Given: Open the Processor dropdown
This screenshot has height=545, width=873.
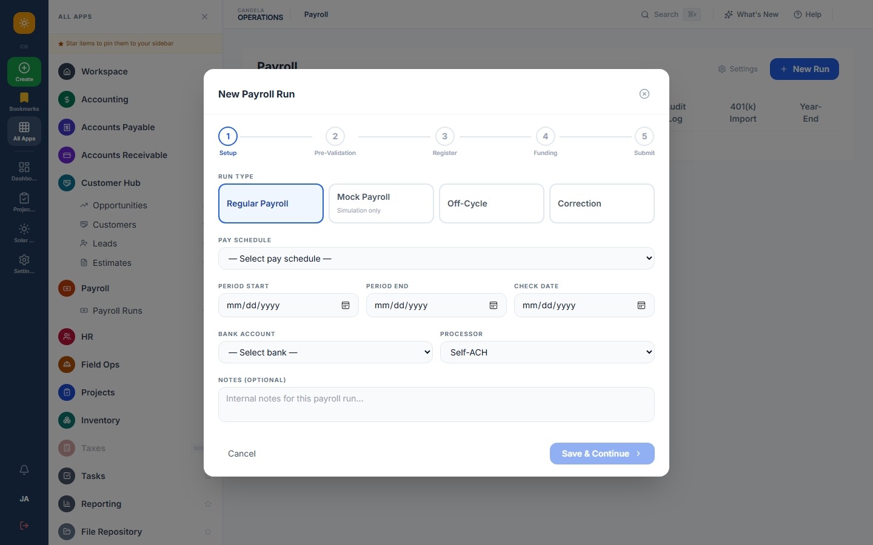Looking at the screenshot, I should [547, 352].
